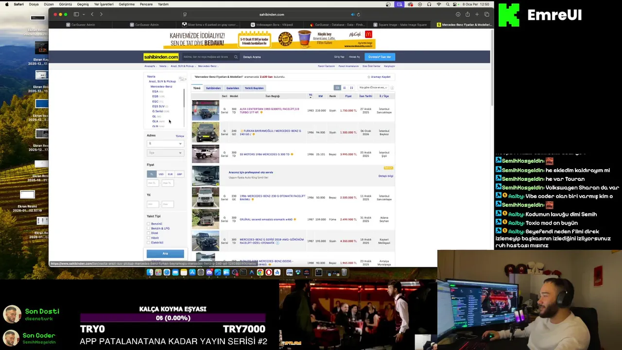622x350 pixels.
Task: Open G Serisi category link
Action: click(x=157, y=111)
